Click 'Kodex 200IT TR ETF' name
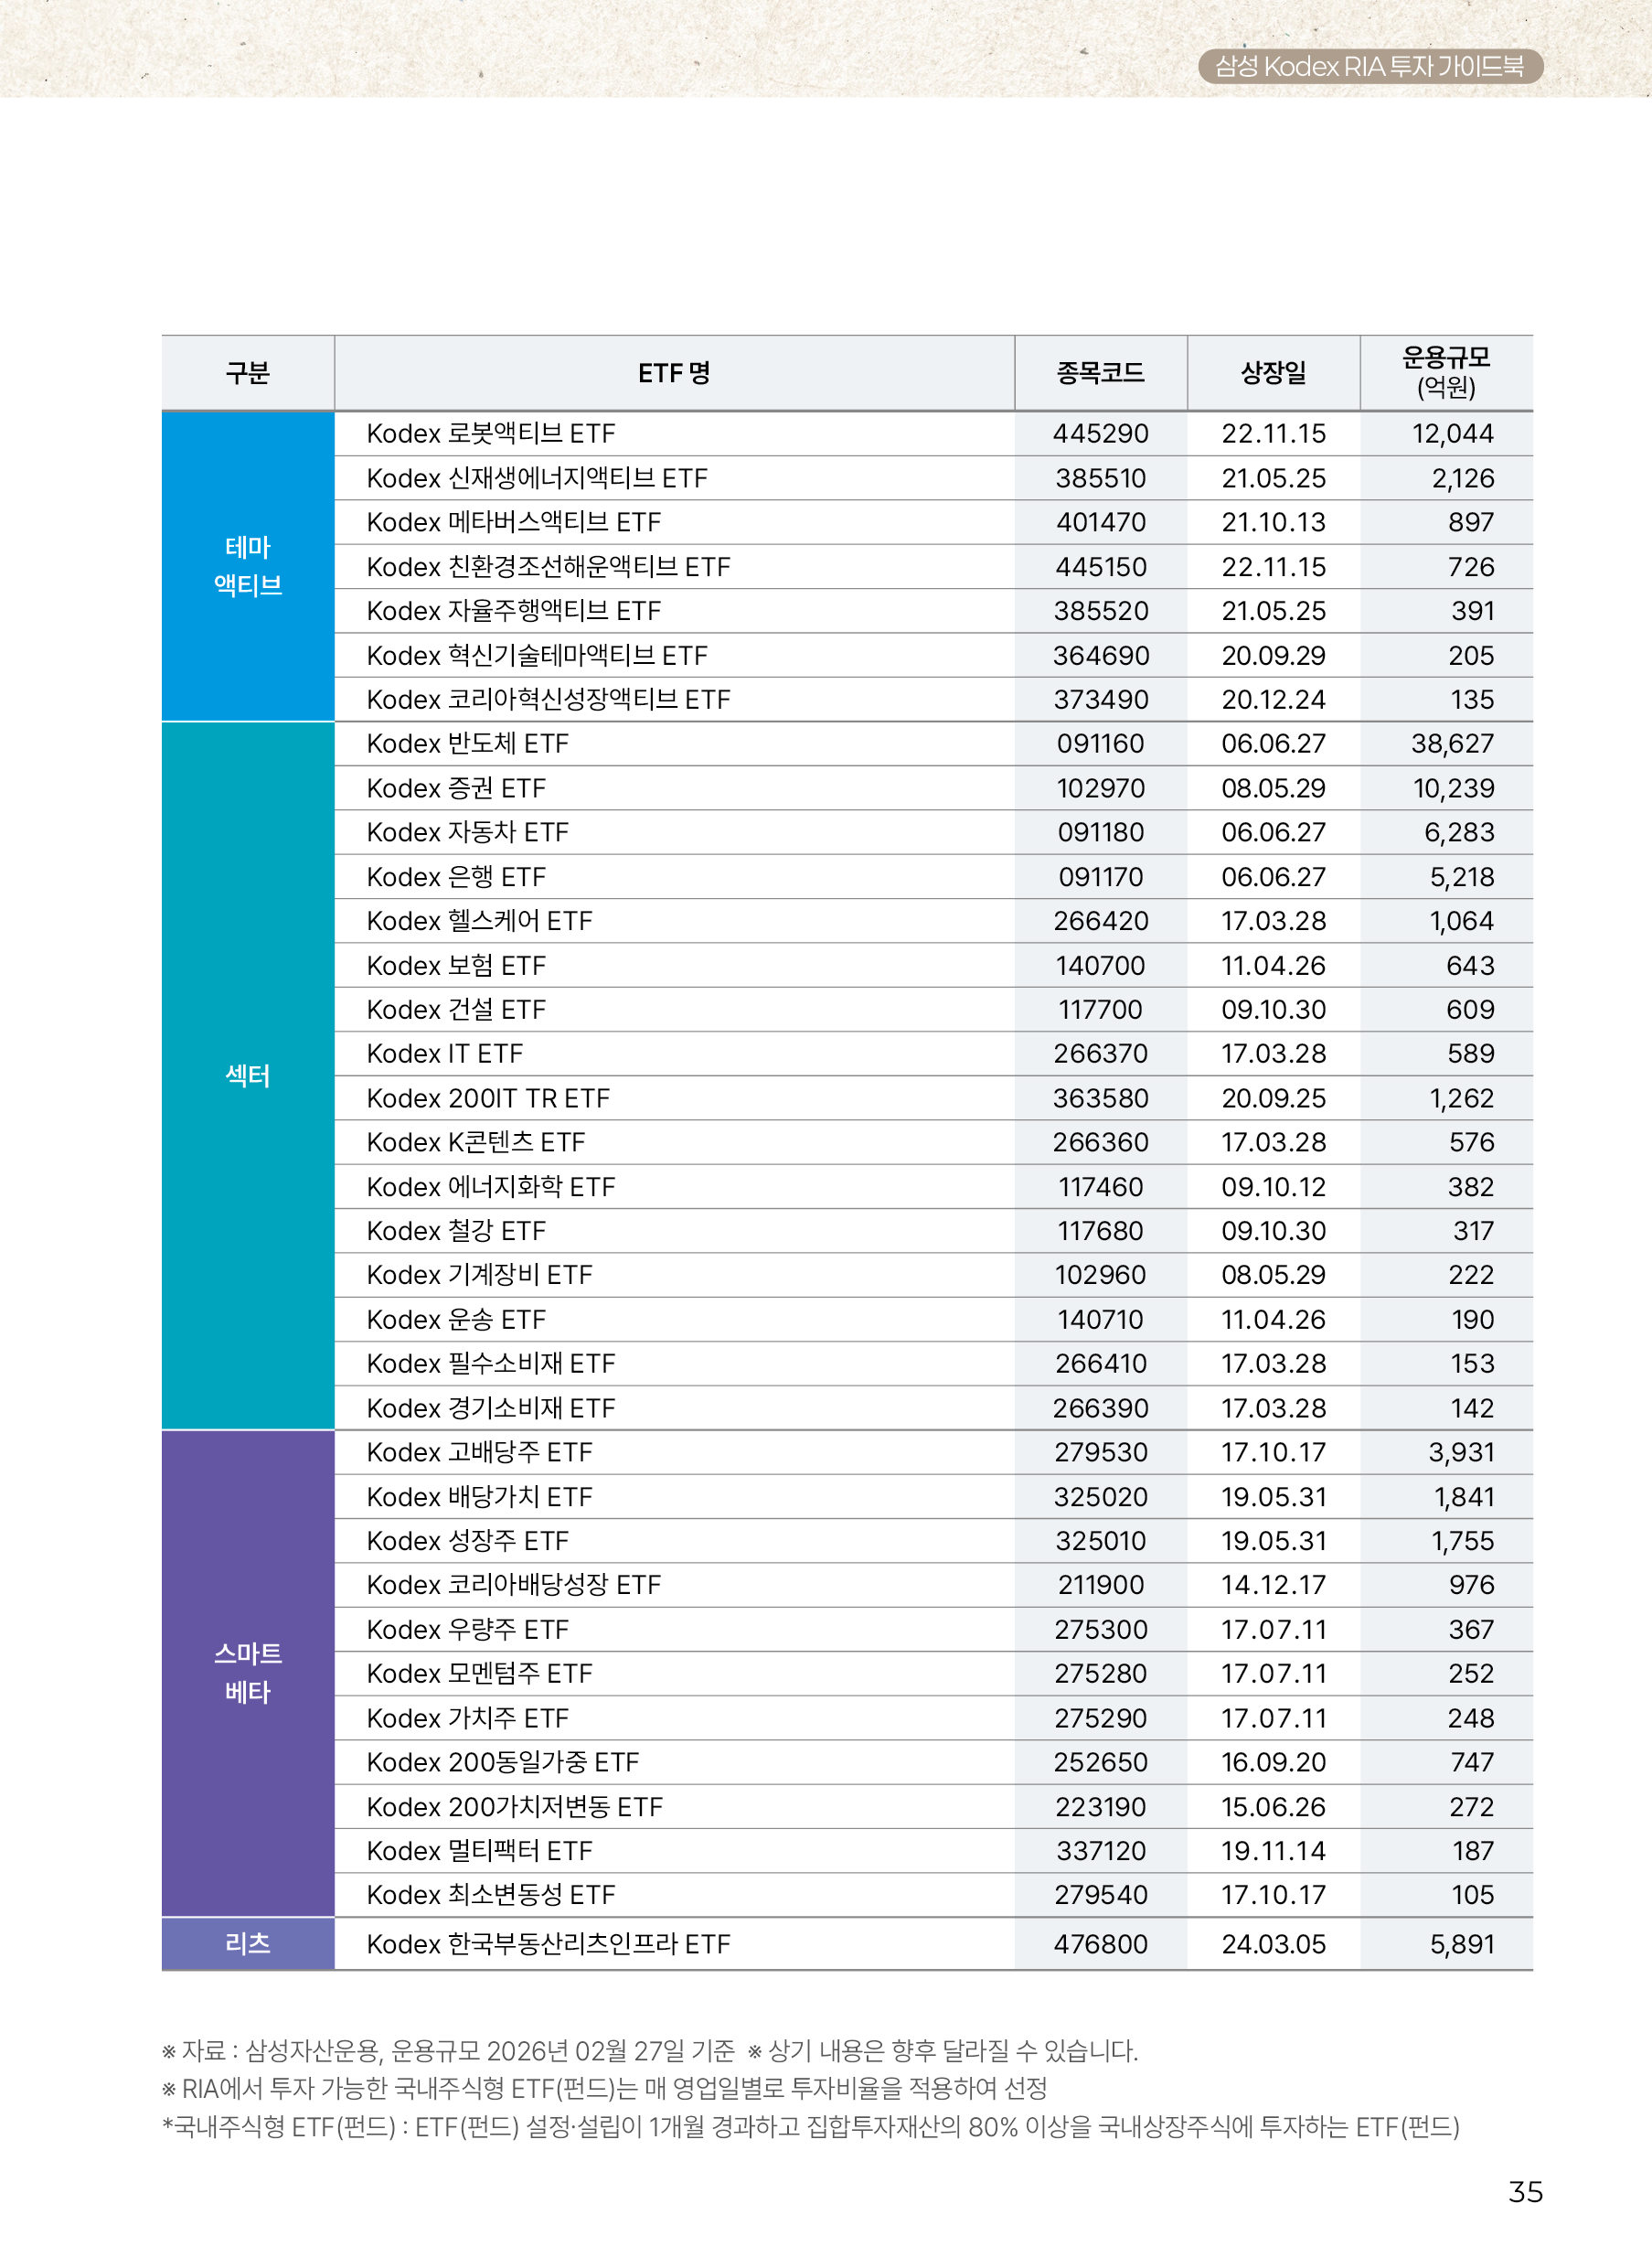This screenshot has height=2268, width=1652. click(488, 1098)
